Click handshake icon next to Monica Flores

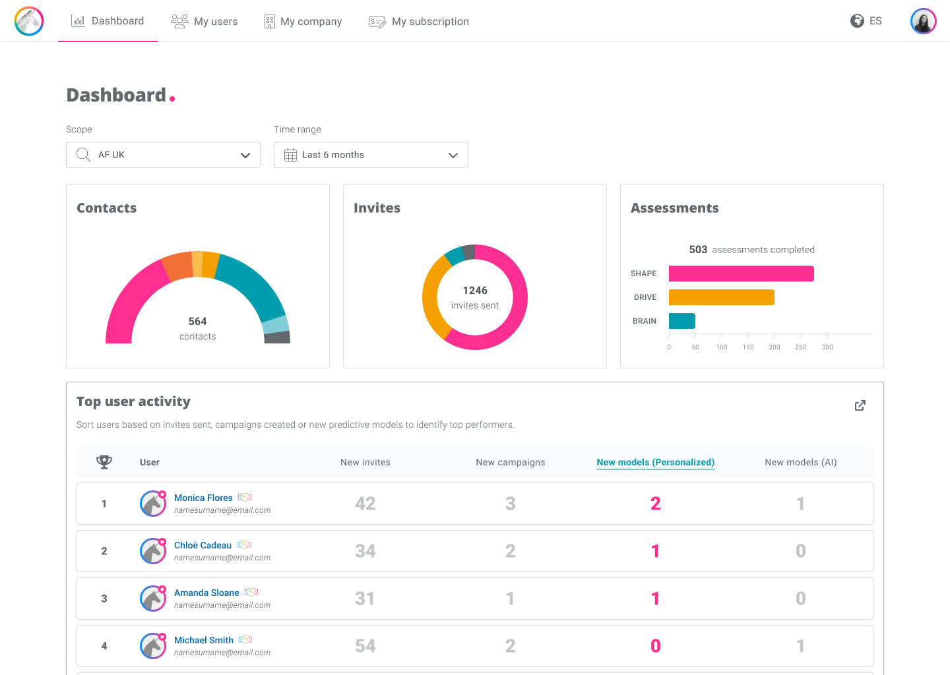[x=245, y=498]
